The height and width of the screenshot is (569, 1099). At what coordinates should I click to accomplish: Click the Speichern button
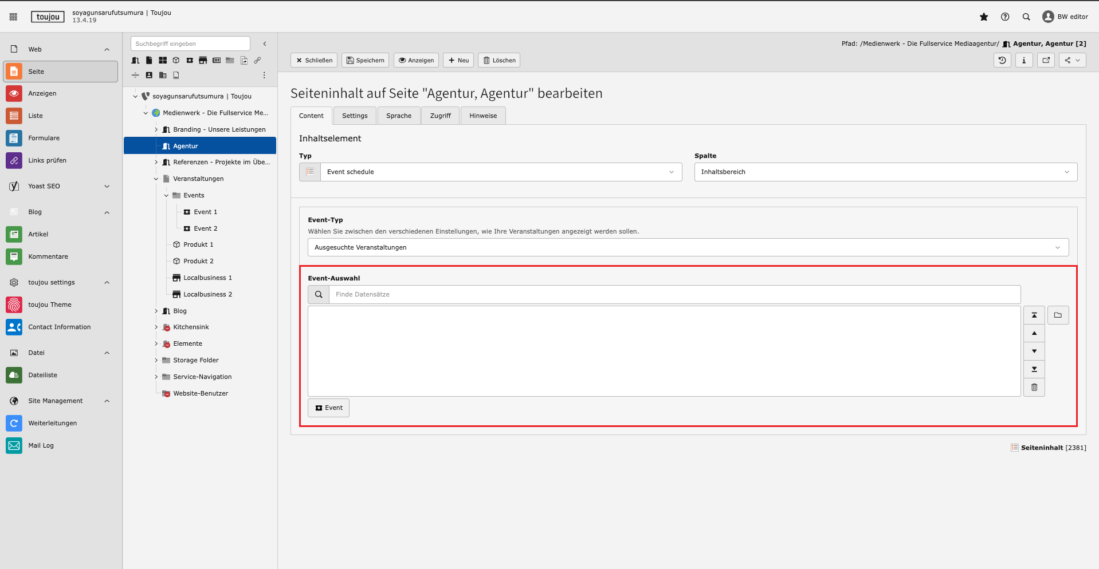365,60
